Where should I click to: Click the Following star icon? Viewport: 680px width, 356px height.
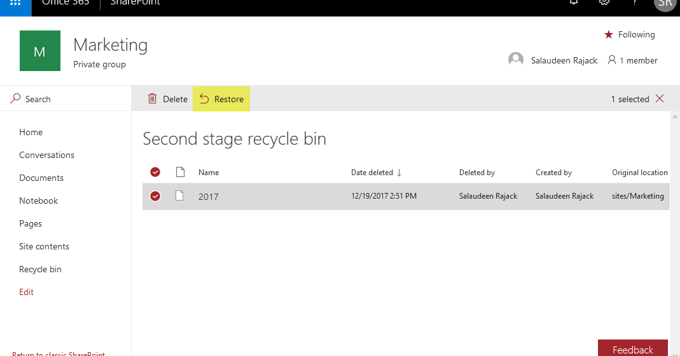point(609,35)
